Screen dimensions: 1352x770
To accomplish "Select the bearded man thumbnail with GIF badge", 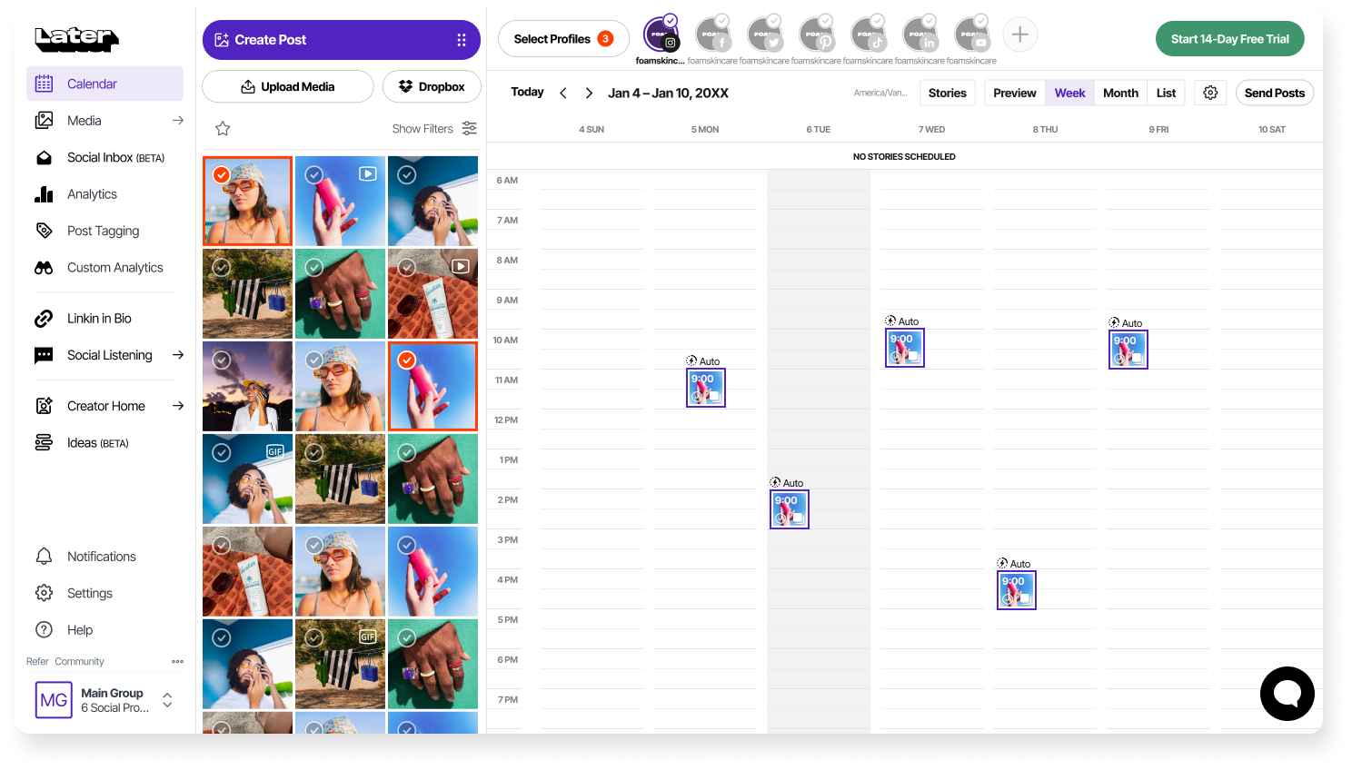I will [x=247, y=479].
